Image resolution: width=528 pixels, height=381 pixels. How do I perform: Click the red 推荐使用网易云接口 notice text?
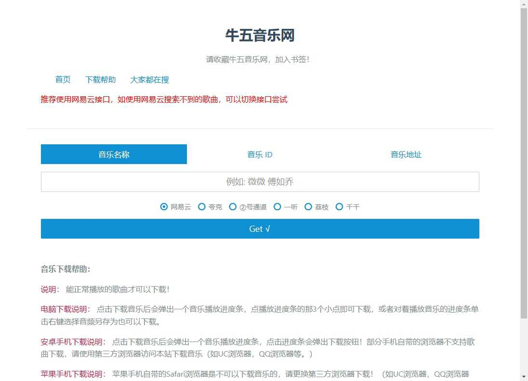(164, 100)
